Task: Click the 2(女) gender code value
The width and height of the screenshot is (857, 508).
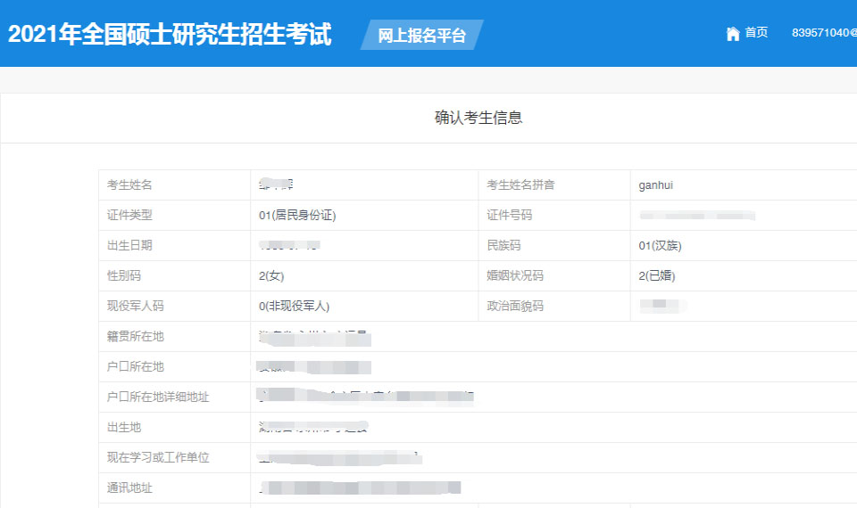Action: click(x=271, y=276)
